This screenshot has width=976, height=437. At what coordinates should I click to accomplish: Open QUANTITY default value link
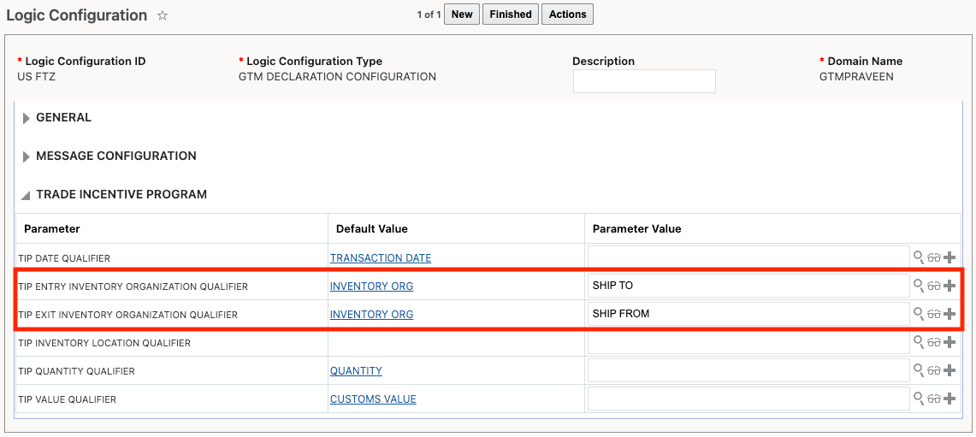[356, 370]
